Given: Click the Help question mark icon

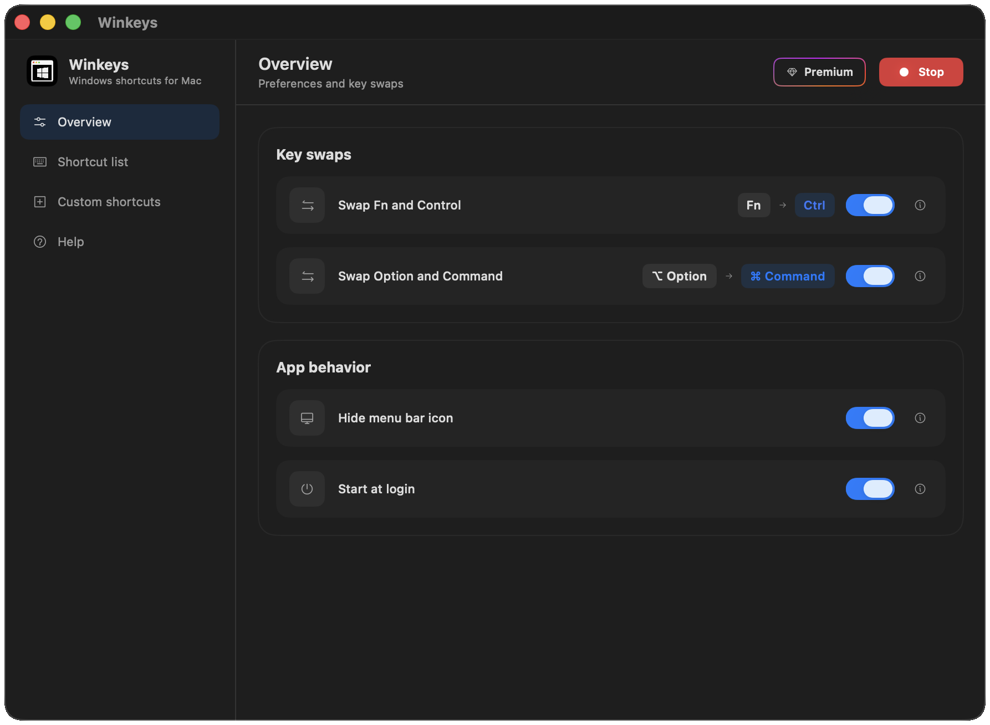Looking at the screenshot, I should coord(40,242).
